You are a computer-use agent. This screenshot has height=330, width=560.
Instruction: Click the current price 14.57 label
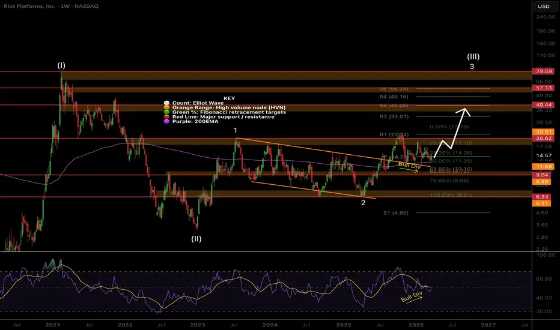tap(544, 155)
